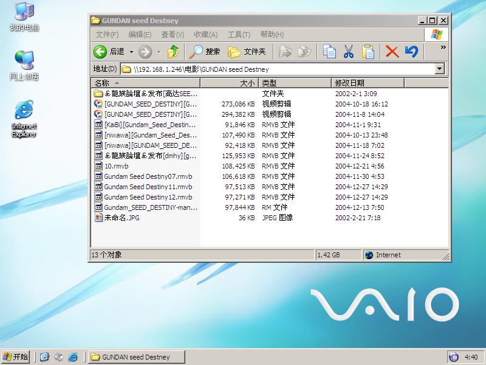
Task: Click the date 2004-12-21 4:56
Action: pyautogui.click(x=360, y=166)
